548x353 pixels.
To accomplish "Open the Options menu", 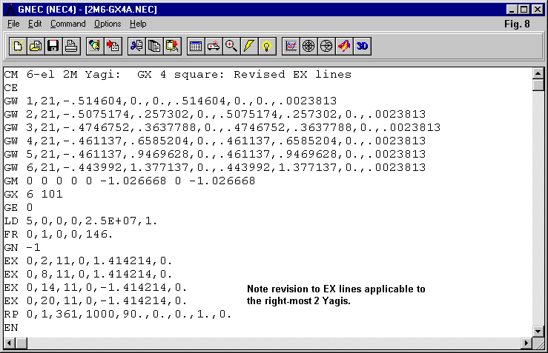I will (x=108, y=24).
